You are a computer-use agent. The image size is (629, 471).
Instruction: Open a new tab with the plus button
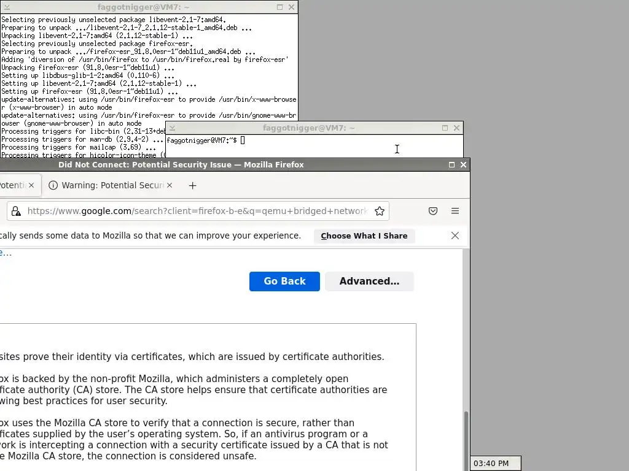(x=192, y=185)
